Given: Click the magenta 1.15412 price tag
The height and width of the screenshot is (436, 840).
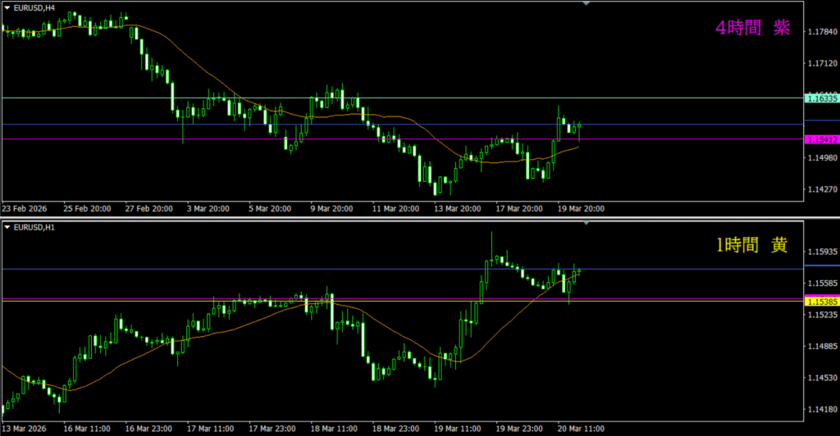Looking at the screenshot, I should 821,139.
